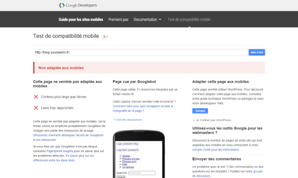Click the URL input field
This screenshot has height=178, width=298.
point(140,52)
